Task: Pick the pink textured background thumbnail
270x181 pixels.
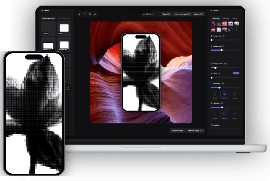Action: (x=225, y=24)
